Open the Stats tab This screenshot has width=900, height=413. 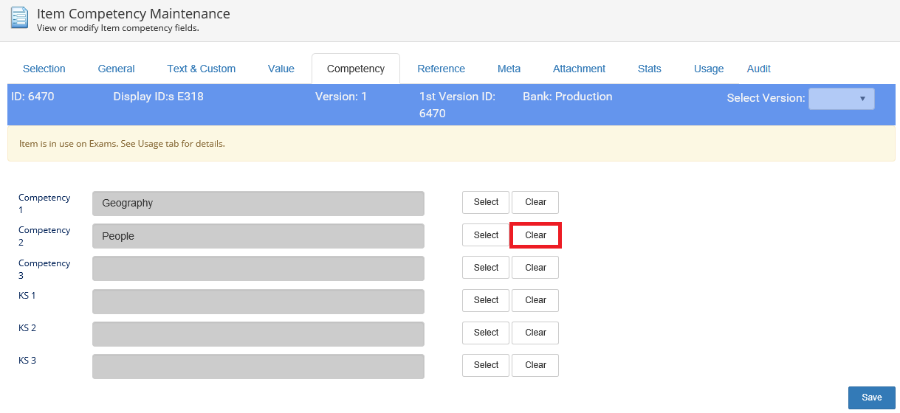click(x=649, y=69)
